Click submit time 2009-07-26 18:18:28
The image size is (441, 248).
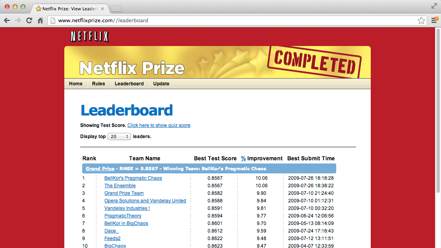tap(311, 178)
